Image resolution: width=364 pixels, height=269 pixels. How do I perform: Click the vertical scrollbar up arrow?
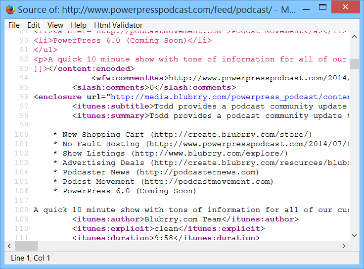click(x=354, y=37)
